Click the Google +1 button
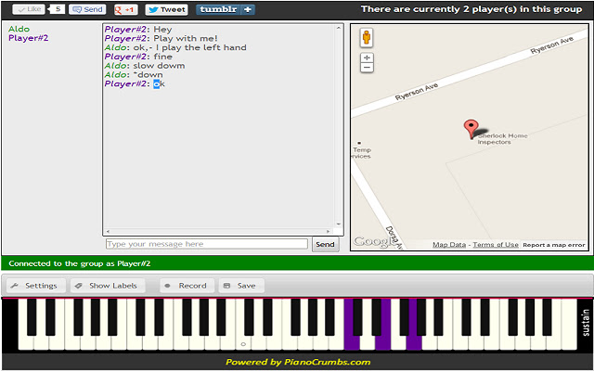Image resolution: width=594 pixels, height=371 pixels. (125, 9)
